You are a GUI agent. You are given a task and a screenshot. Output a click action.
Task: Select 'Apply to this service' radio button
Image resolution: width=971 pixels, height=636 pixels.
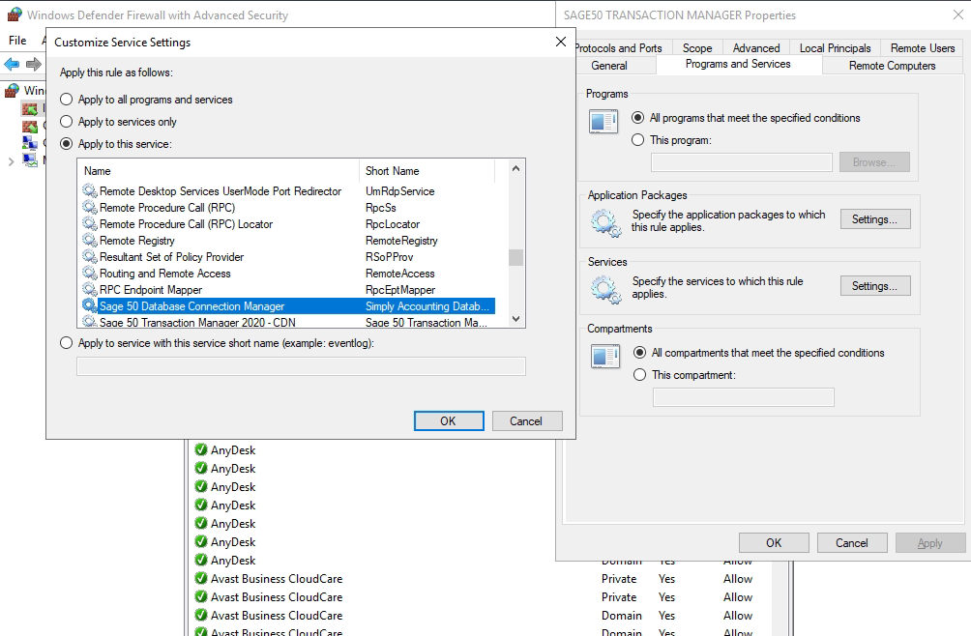tap(67, 143)
